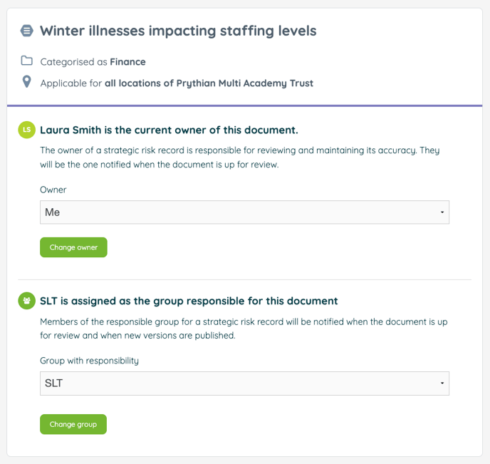The height and width of the screenshot is (464, 490).
Task: Click the Change owner button
Action: (73, 247)
